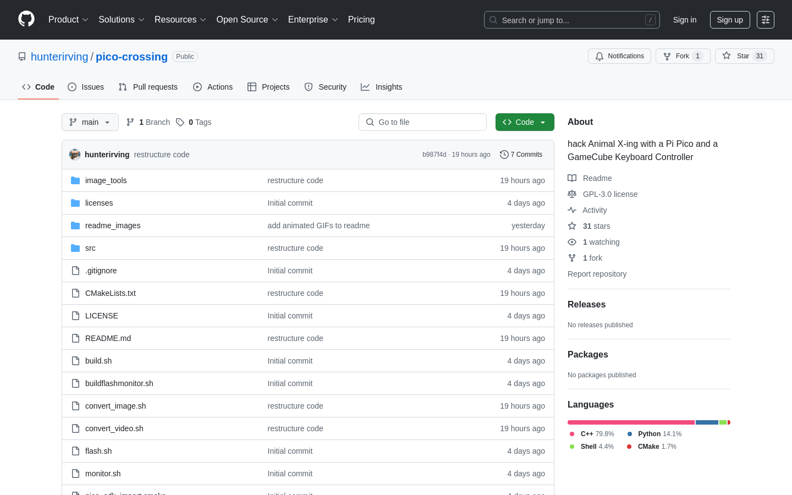The width and height of the screenshot is (792, 495).
Task: Click the hunterirving avatar image
Action: [x=75, y=155]
